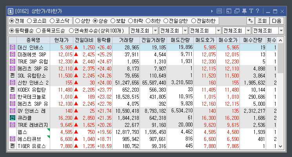Click the duplicate window icon in title bar
The height and width of the screenshot is (157, 292).
[x=237, y=11]
